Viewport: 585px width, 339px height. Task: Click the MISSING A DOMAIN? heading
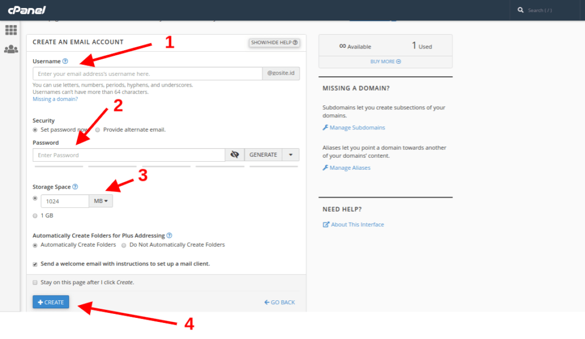coord(356,88)
